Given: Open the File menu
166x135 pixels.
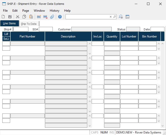Looking at the screenshot, I should click(x=5, y=11).
